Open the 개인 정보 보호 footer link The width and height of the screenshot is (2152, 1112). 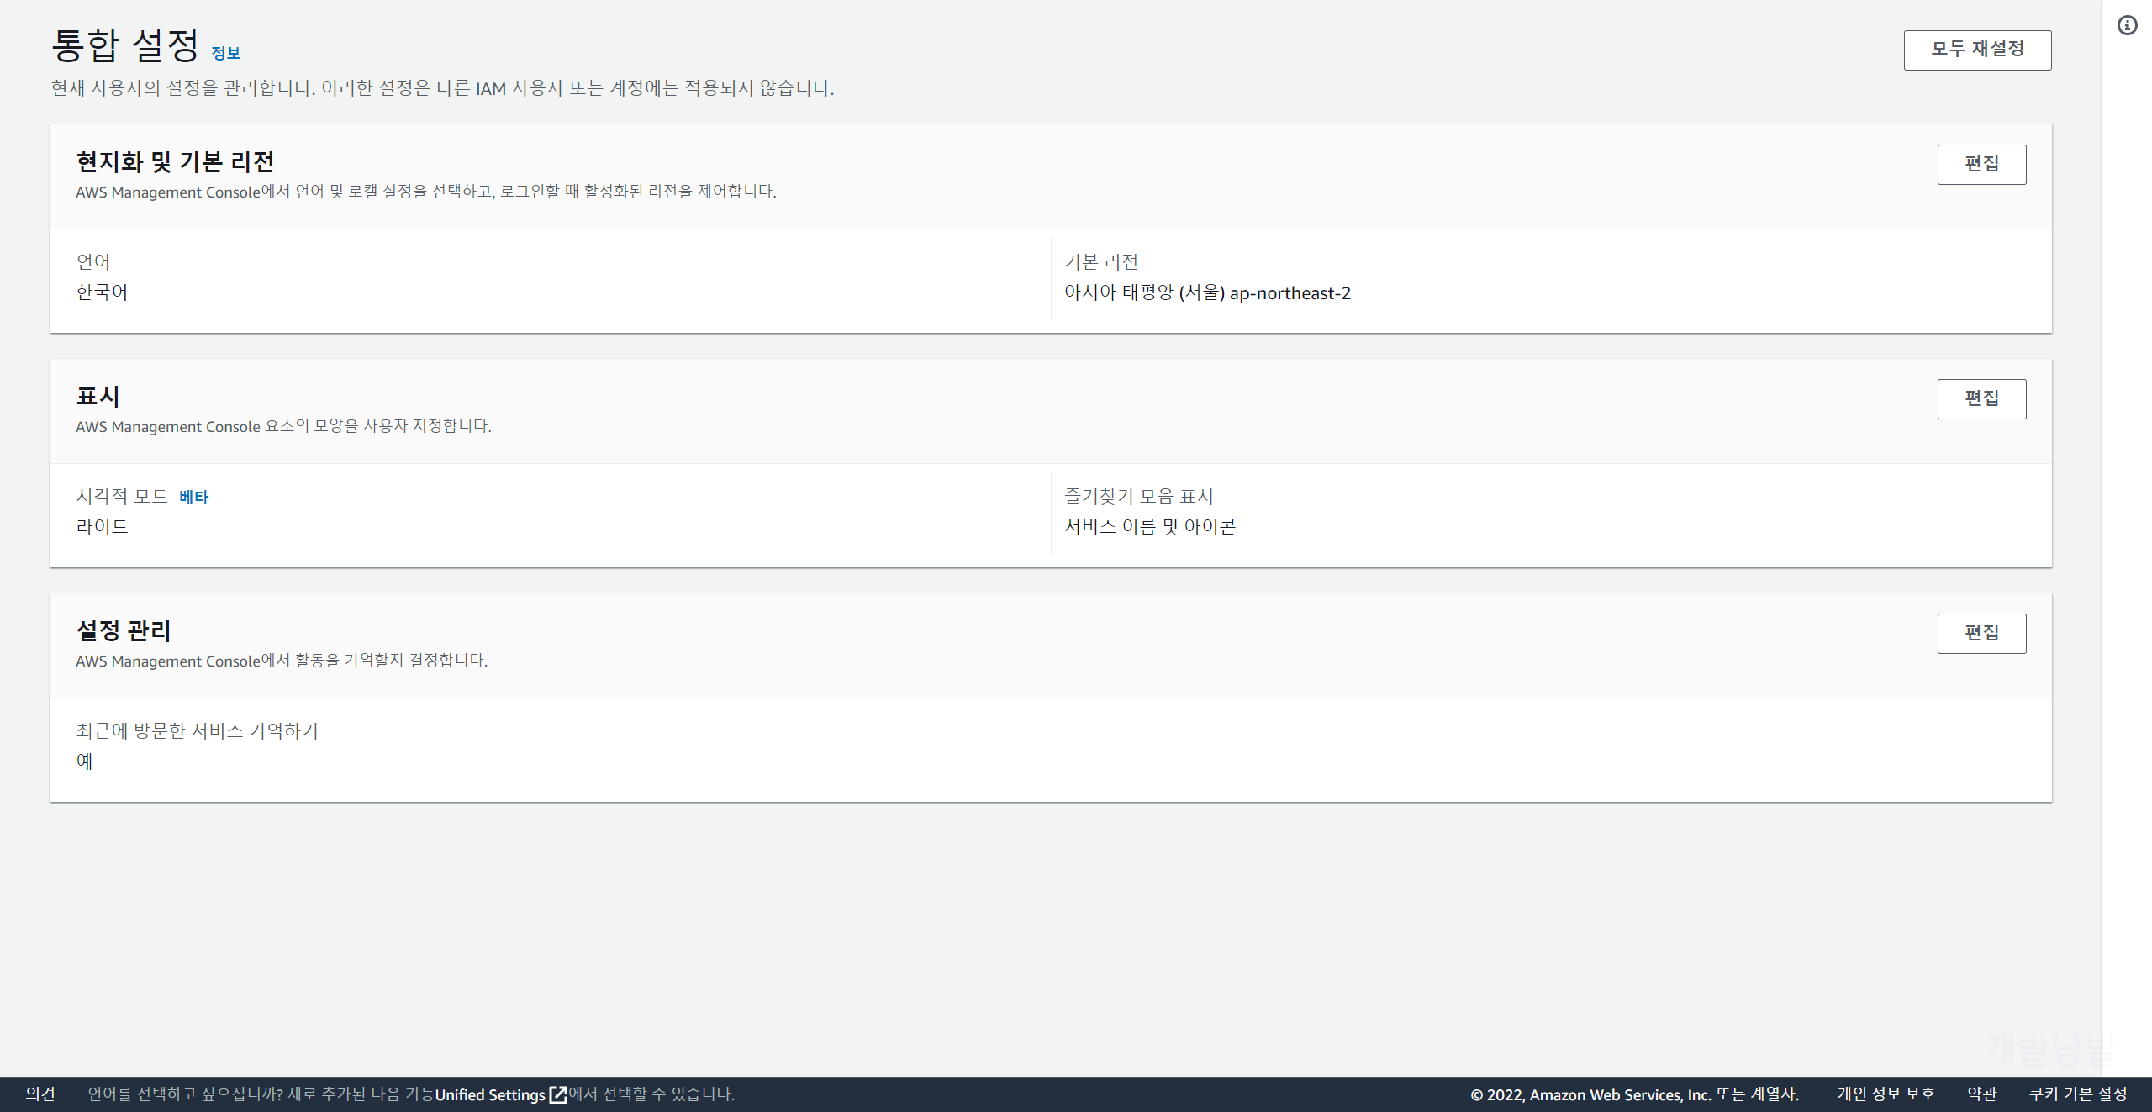pos(1886,1094)
